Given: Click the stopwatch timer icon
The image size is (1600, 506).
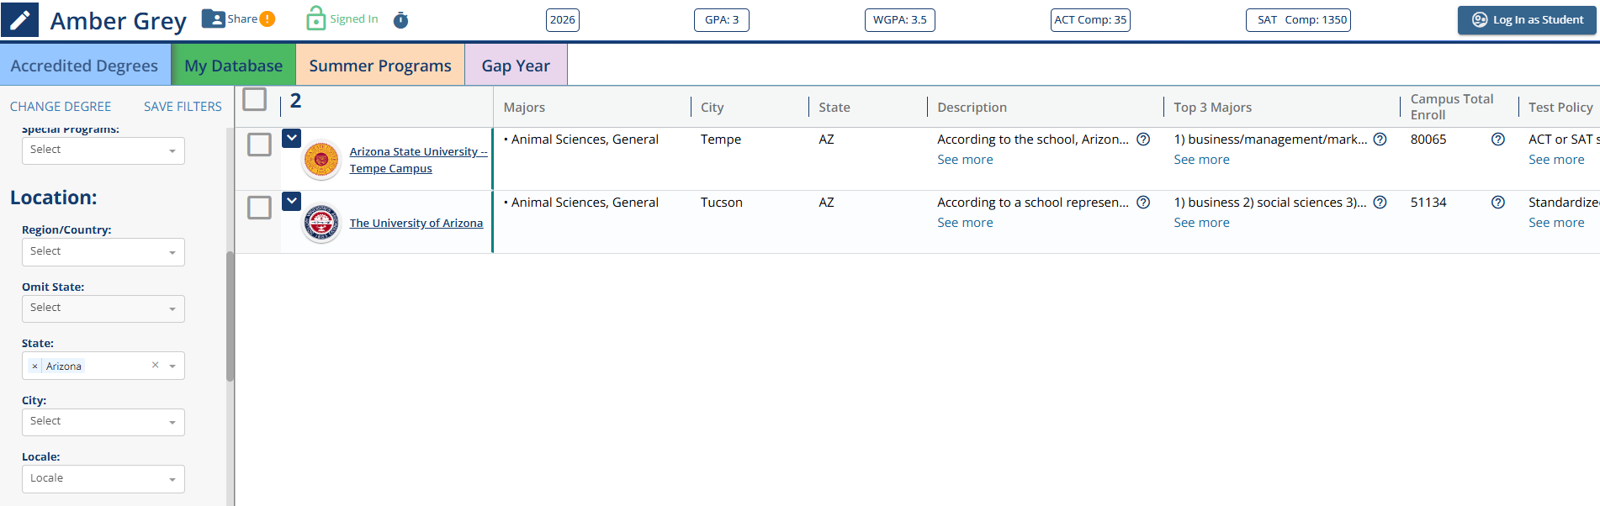Looking at the screenshot, I should point(401,20).
